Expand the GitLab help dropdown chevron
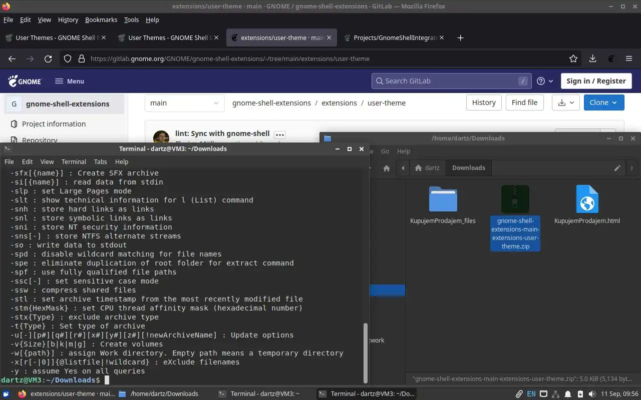The width and height of the screenshot is (641, 400). click(x=551, y=81)
